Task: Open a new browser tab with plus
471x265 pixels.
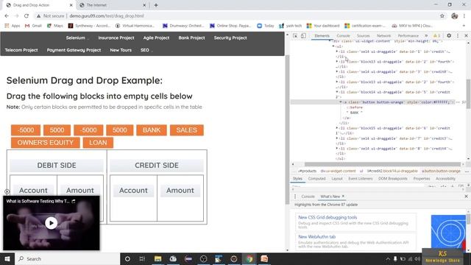Action: click(x=155, y=5)
